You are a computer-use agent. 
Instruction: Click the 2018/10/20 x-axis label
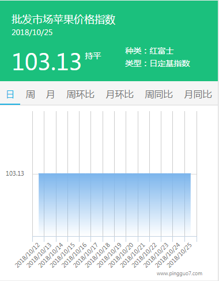pos(121,255)
